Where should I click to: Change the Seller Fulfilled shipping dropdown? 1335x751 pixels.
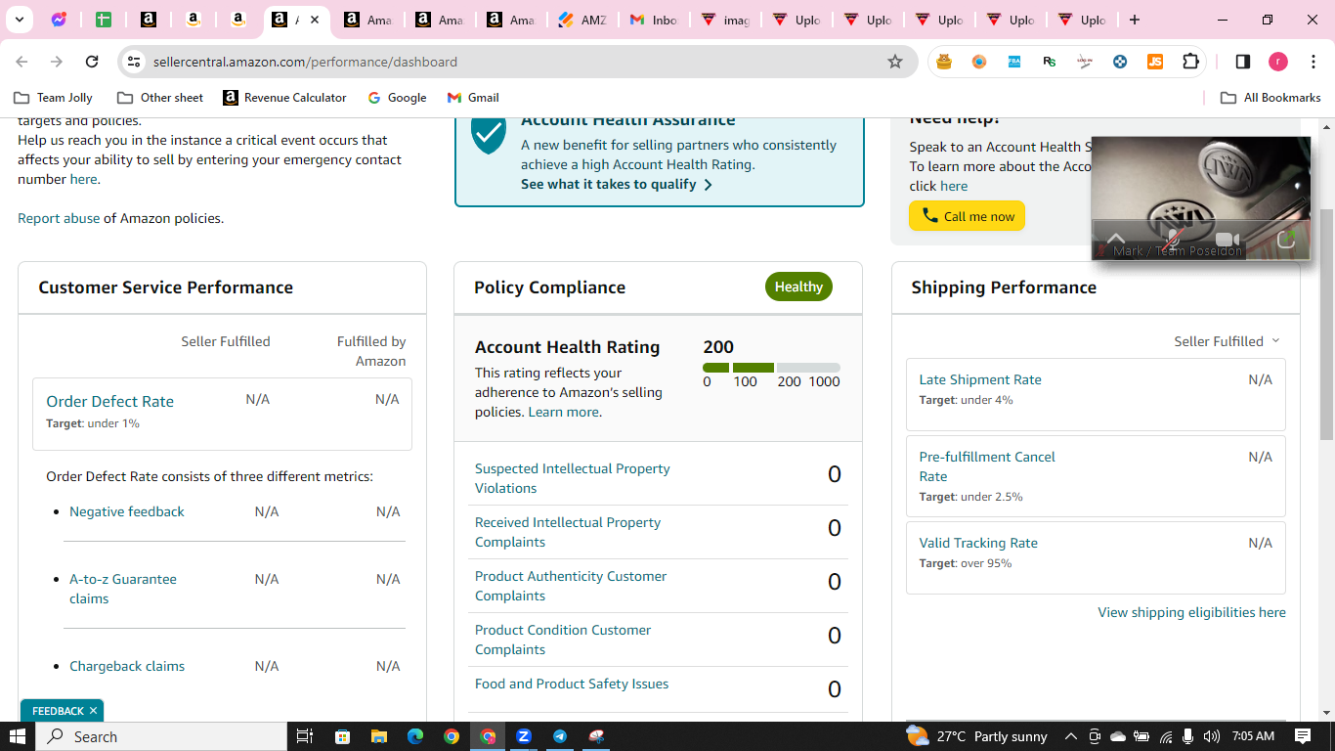tap(1227, 341)
